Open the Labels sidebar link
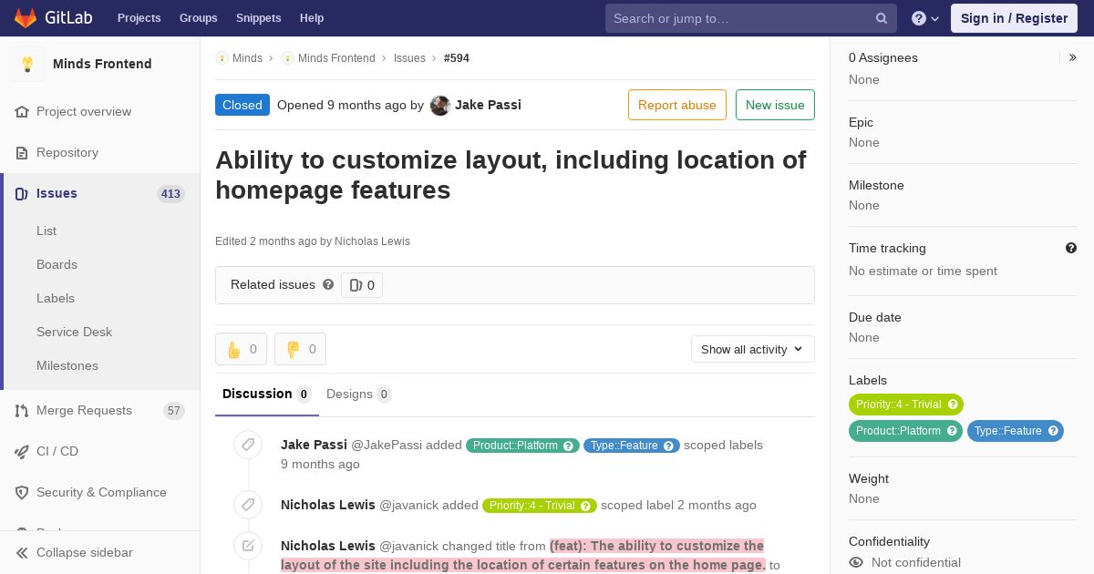This screenshot has width=1094, height=574. click(56, 298)
